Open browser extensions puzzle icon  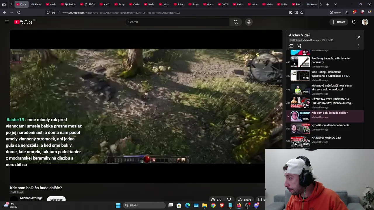click(347, 13)
